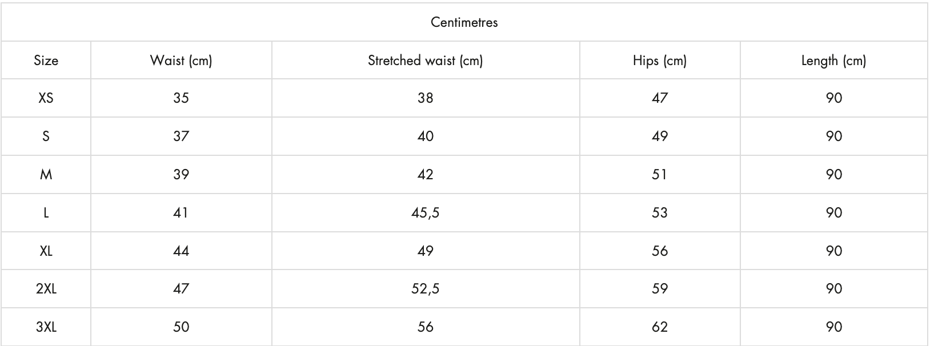Click stretched waist value 38 for XS

click(426, 98)
